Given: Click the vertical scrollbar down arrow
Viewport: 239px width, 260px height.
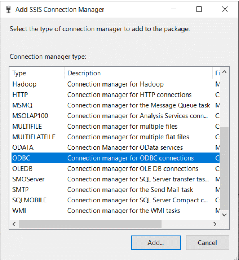Looking at the screenshot, I should tap(224, 215).
